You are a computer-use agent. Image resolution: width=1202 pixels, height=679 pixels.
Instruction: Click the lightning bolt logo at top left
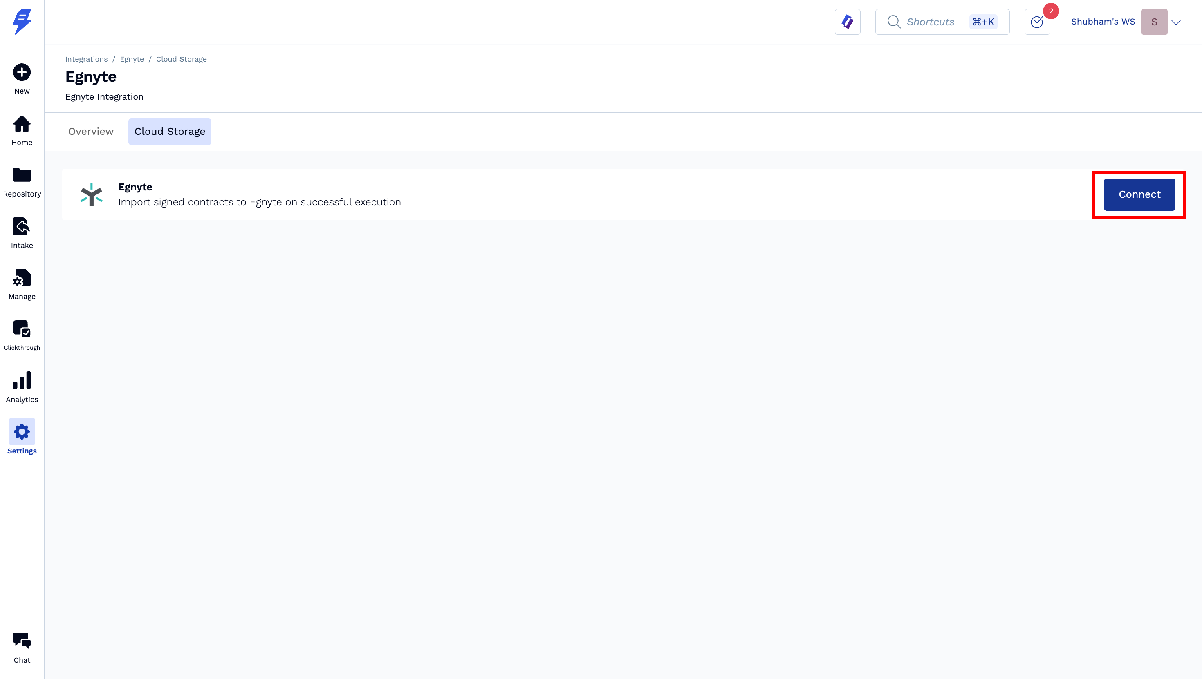[22, 22]
